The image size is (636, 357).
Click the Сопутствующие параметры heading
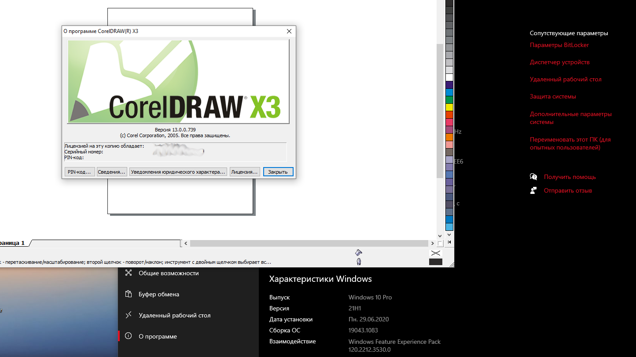point(569,33)
